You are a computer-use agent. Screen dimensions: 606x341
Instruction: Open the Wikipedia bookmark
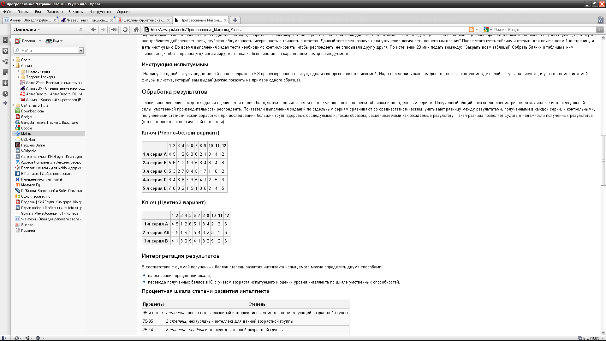pos(49,151)
